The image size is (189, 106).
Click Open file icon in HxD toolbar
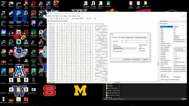[x=51, y=19]
